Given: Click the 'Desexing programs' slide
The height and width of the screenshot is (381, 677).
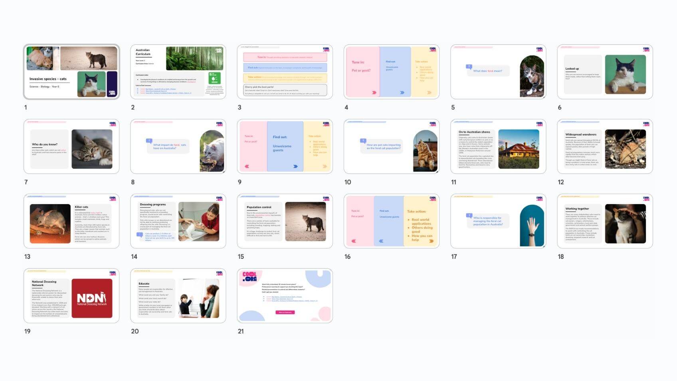Looking at the screenshot, I should [178, 221].
